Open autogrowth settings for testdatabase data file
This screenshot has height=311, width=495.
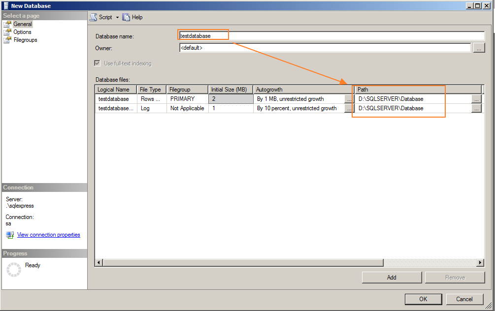coord(349,99)
